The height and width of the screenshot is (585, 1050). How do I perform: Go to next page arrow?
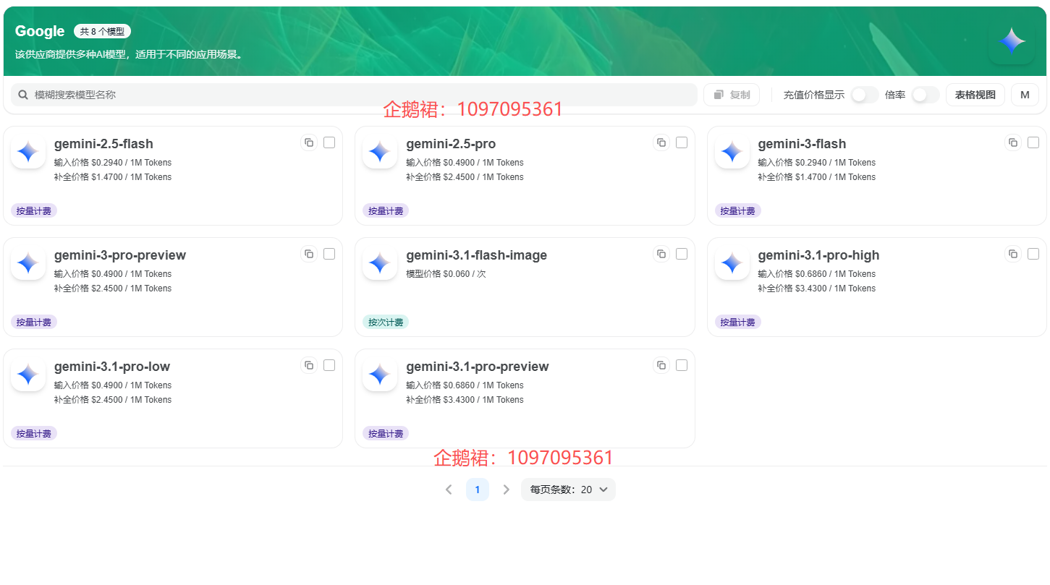(x=507, y=490)
